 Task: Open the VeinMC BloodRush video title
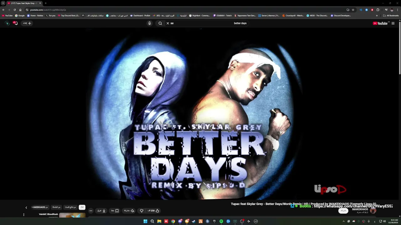click(48, 214)
